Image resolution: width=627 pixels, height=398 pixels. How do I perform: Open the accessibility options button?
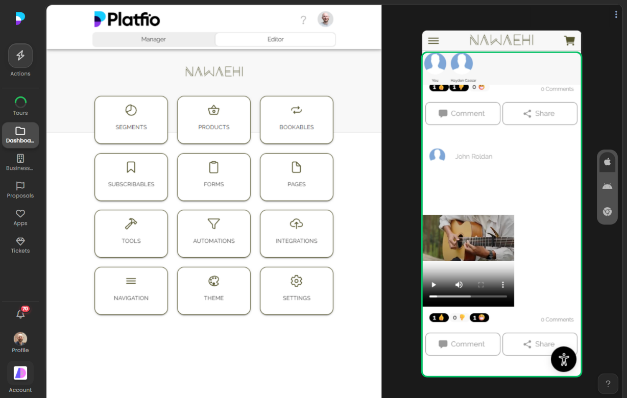564,359
